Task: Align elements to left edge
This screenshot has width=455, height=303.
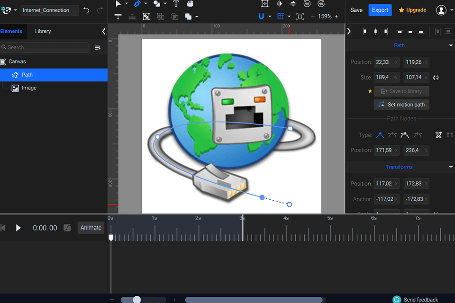Action: coord(365,31)
